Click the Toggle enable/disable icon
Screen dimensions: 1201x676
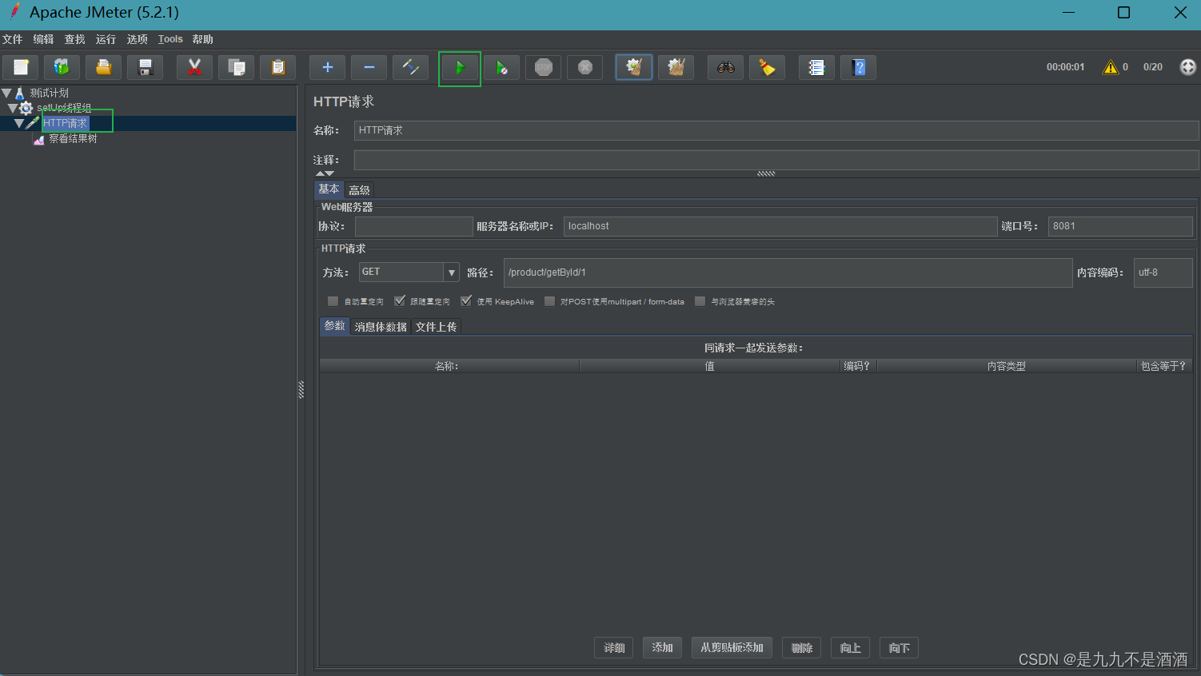coord(411,67)
